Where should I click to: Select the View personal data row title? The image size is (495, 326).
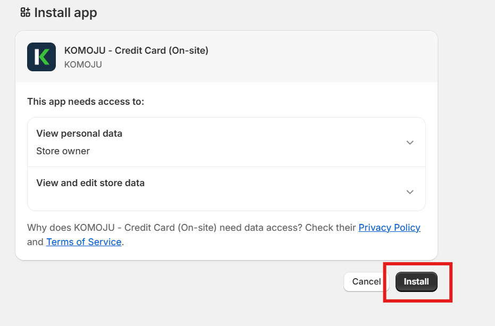click(x=79, y=133)
